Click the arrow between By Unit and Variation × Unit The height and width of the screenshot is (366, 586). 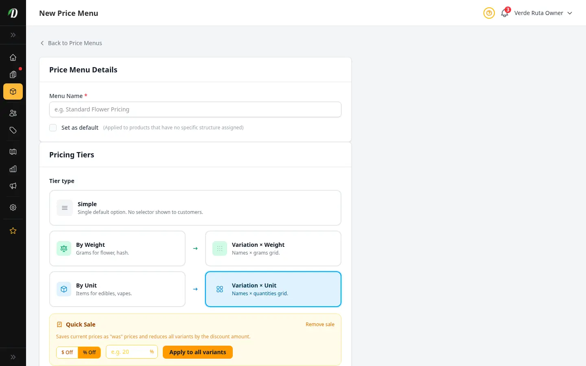point(195,289)
